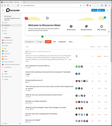112x126 pixels.
Task: Open the browser main menu icon
Action: pos(110,5)
